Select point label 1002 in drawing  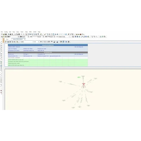[88, 105]
